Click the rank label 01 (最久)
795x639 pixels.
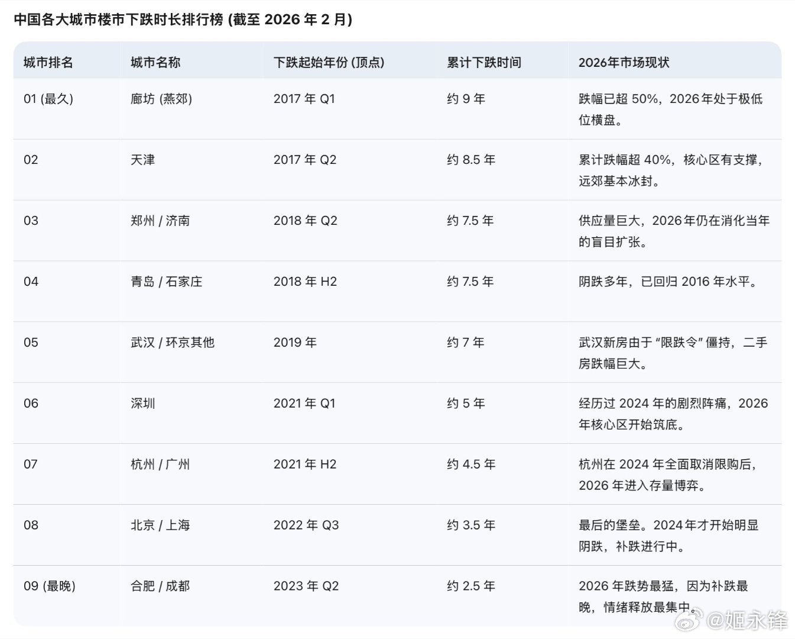click(x=49, y=99)
